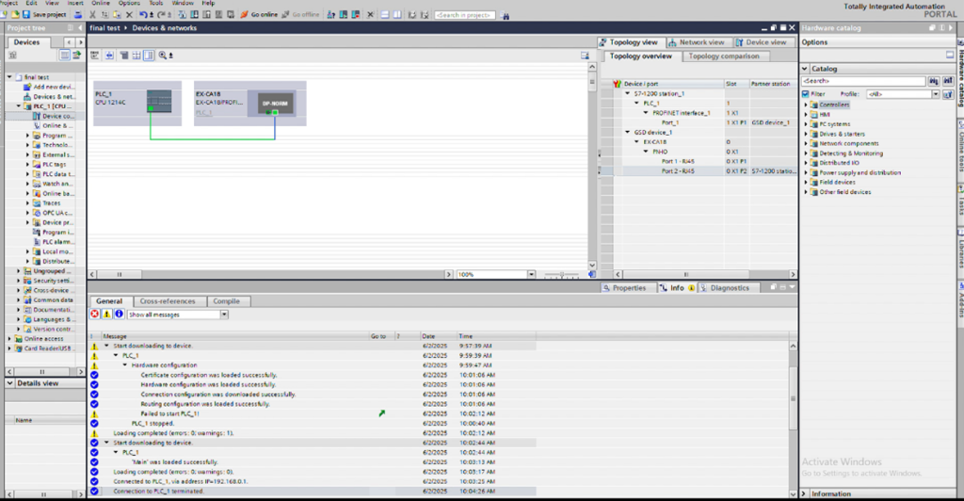Collapse the GSD device_1 row in topology overview
This screenshot has height=501, width=964.
(x=628, y=132)
